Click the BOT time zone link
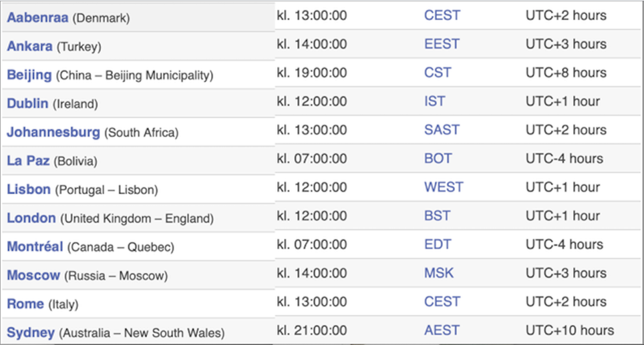644x345 pixels. 438,159
